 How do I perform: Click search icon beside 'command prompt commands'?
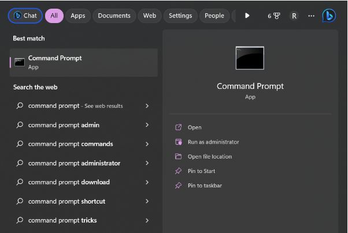20,144
